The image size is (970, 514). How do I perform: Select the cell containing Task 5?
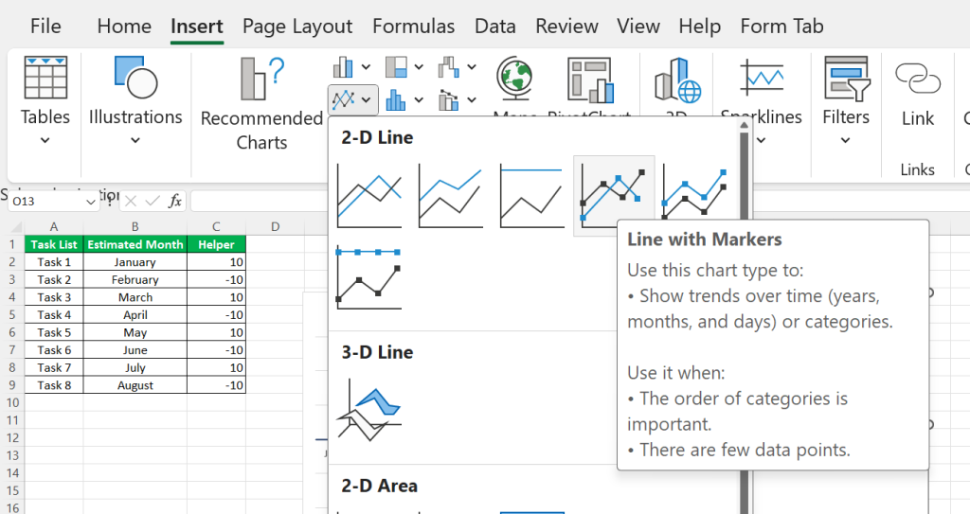[x=54, y=333]
